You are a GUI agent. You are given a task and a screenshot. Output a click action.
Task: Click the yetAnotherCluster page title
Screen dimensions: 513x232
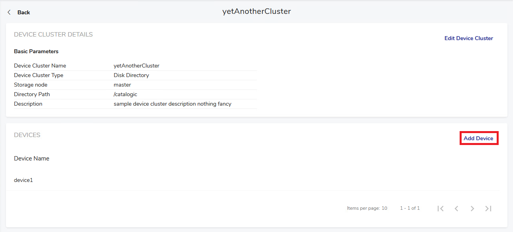point(256,12)
